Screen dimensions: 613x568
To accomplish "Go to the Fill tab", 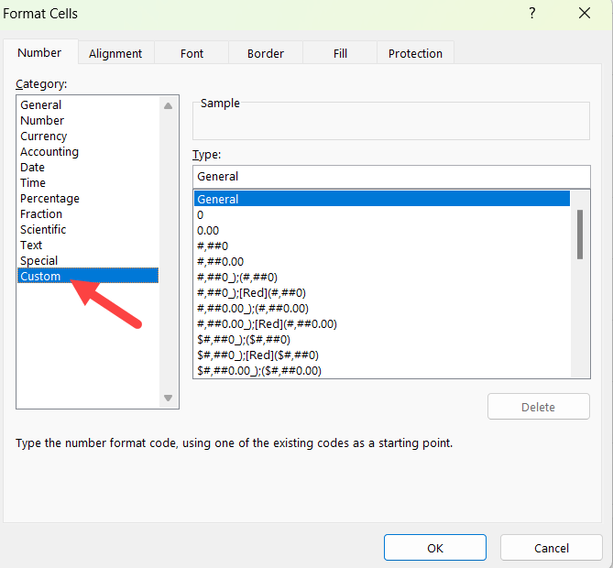I will (x=340, y=53).
